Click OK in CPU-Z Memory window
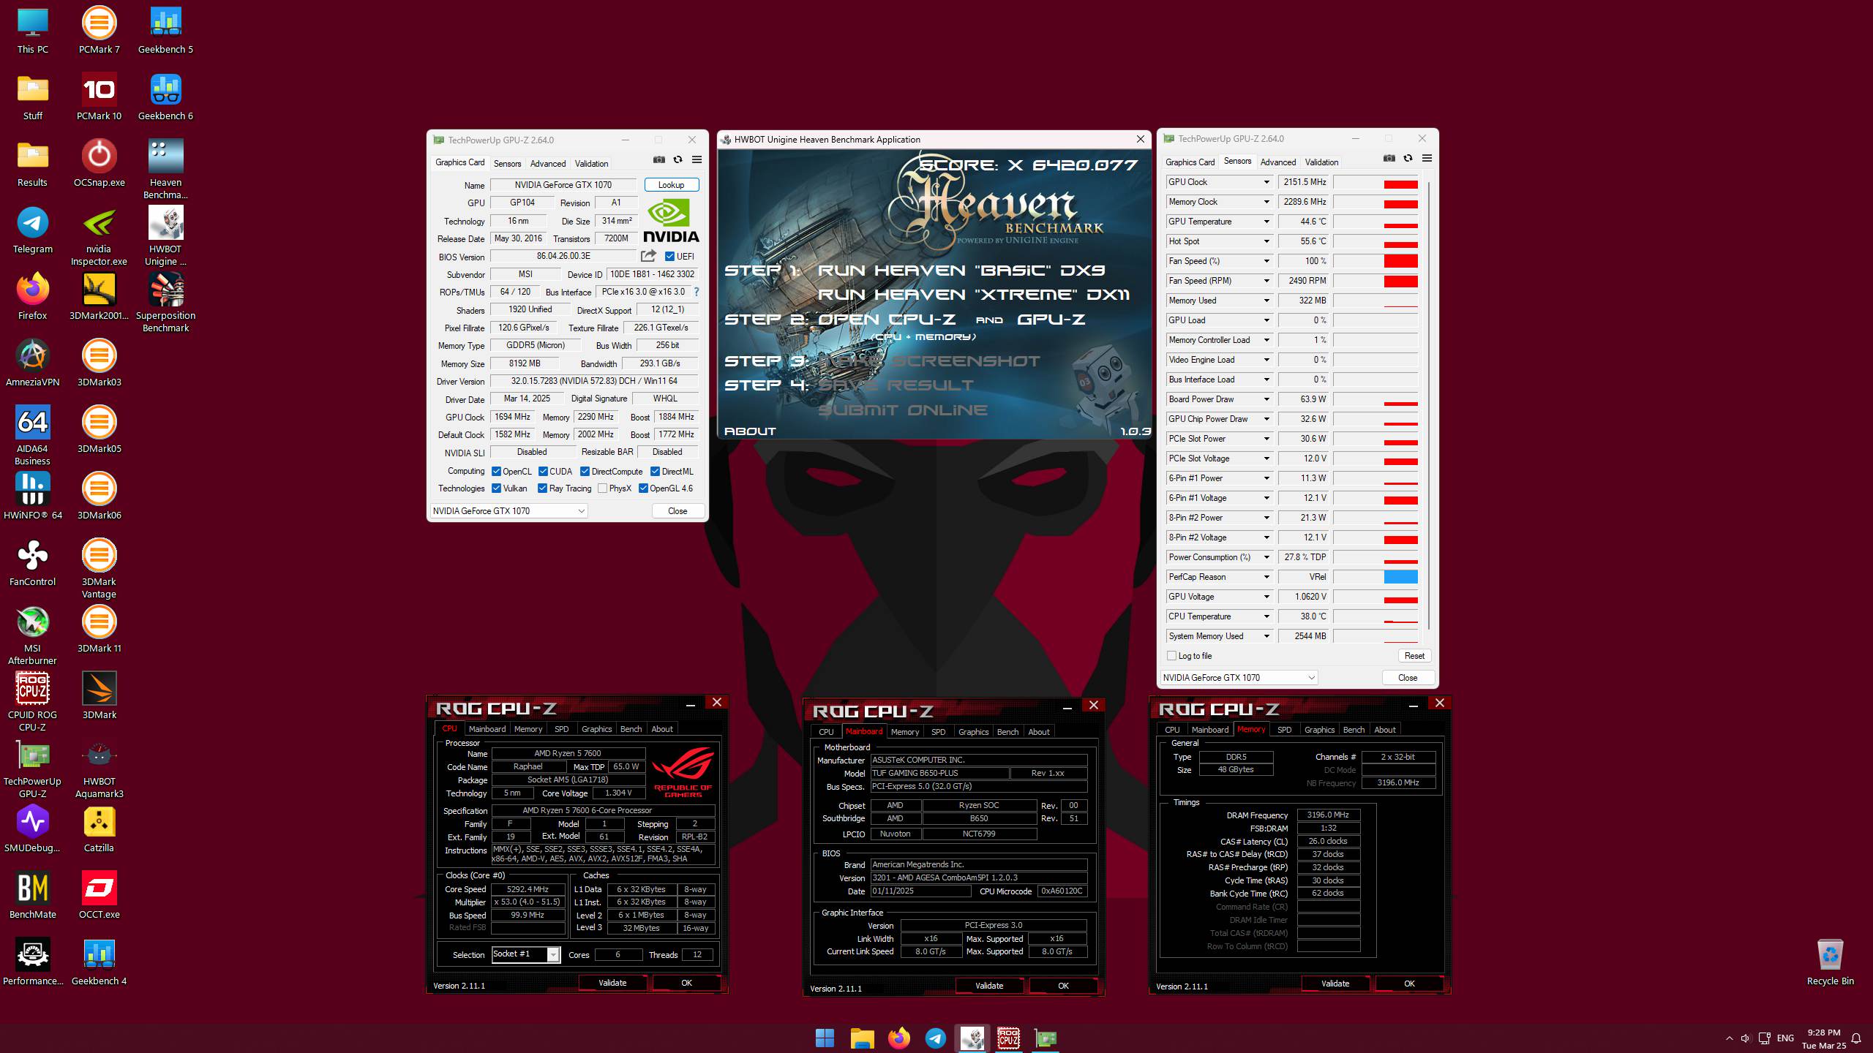This screenshot has height=1053, width=1873. [1409, 984]
